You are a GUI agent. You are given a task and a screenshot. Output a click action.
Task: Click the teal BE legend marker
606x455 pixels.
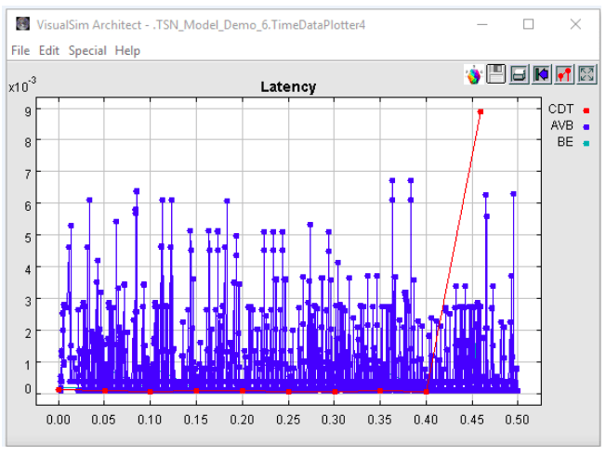[x=586, y=143]
